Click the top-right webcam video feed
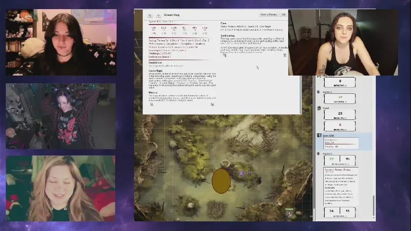The height and width of the screenshot is (231, 411). tap(343, 42)
